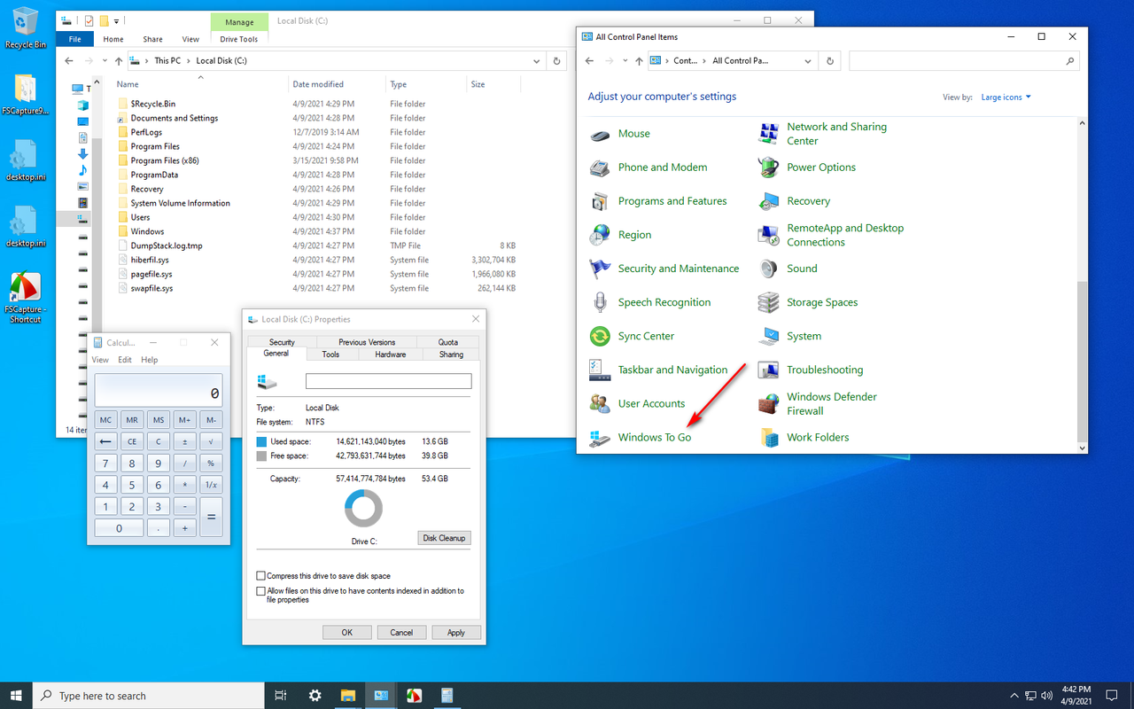Click the Control Panel vertical scrollbar
The height and width of the screenshot is (709, 1134).
pyautogui.click(x=1081, y=361)
